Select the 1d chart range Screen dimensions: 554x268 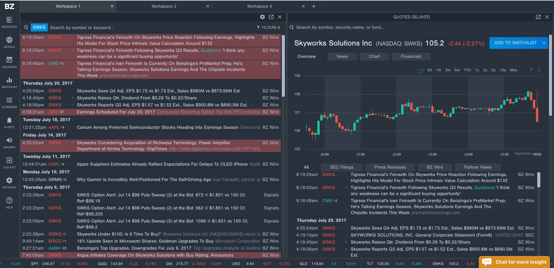(x=421, y=70)
